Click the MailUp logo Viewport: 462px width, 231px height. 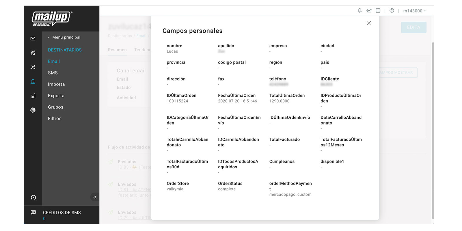(52, 18)
